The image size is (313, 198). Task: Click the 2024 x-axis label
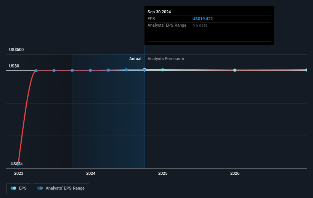coord(91,174)
